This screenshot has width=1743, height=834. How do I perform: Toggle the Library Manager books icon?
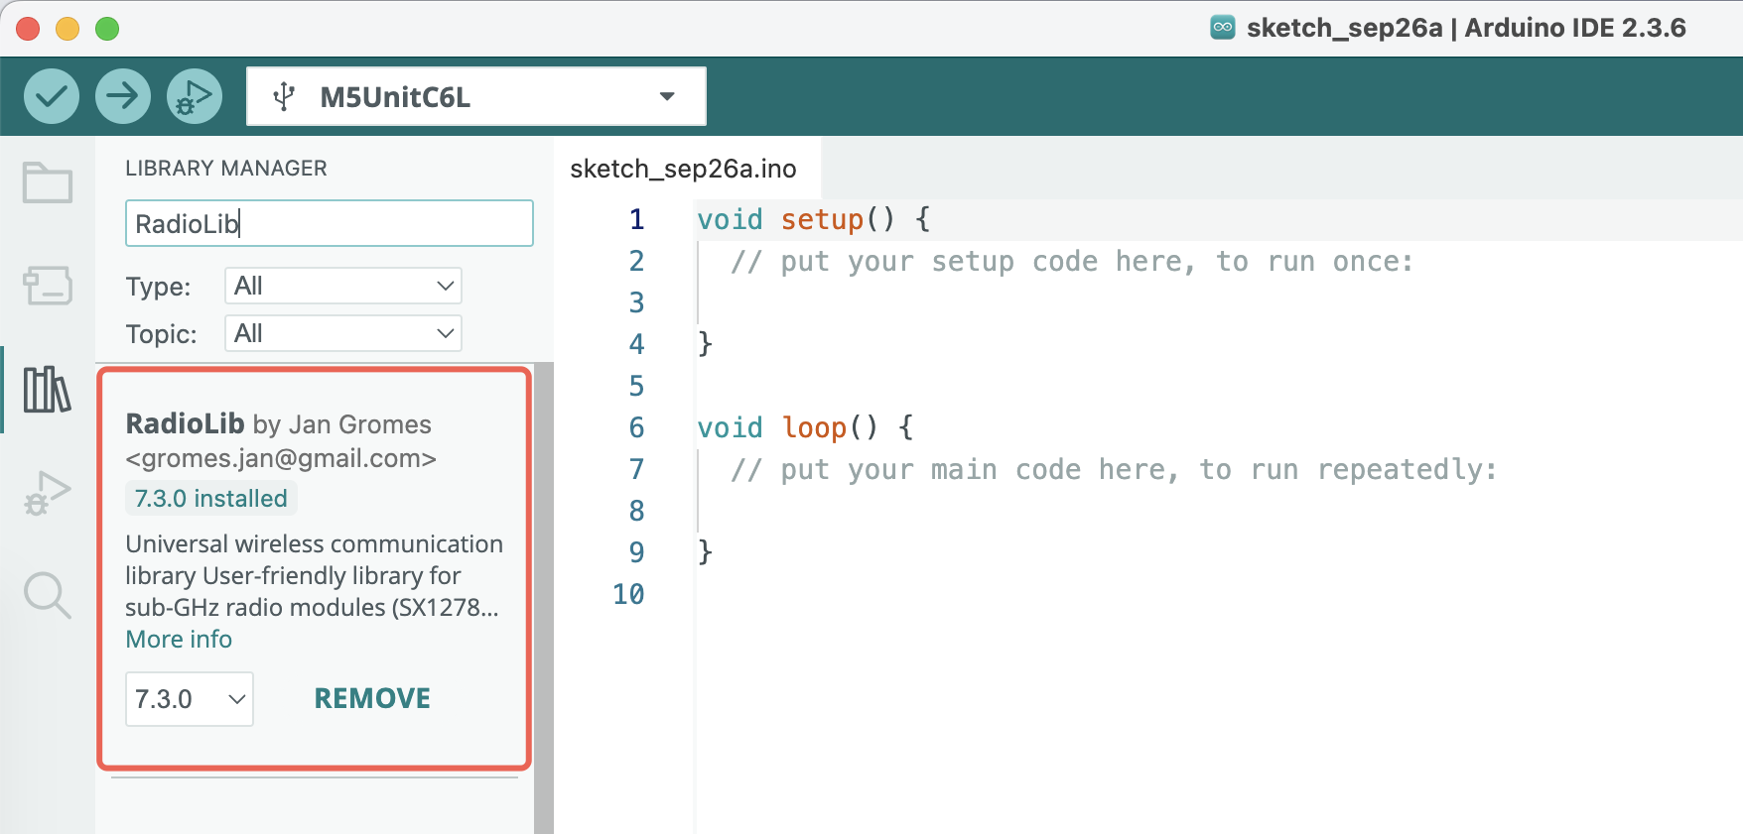(48, 389)
